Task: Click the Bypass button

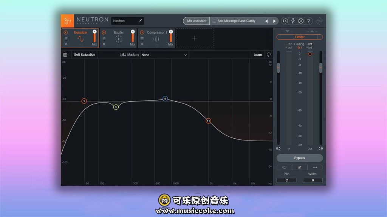Action: 300,158
